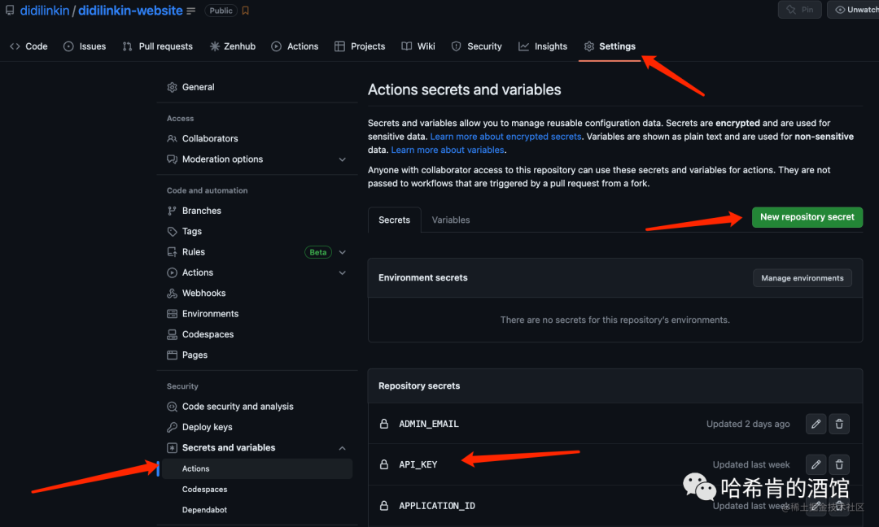
Task: Click the Code brackets icon
Action: click(15, 46)
